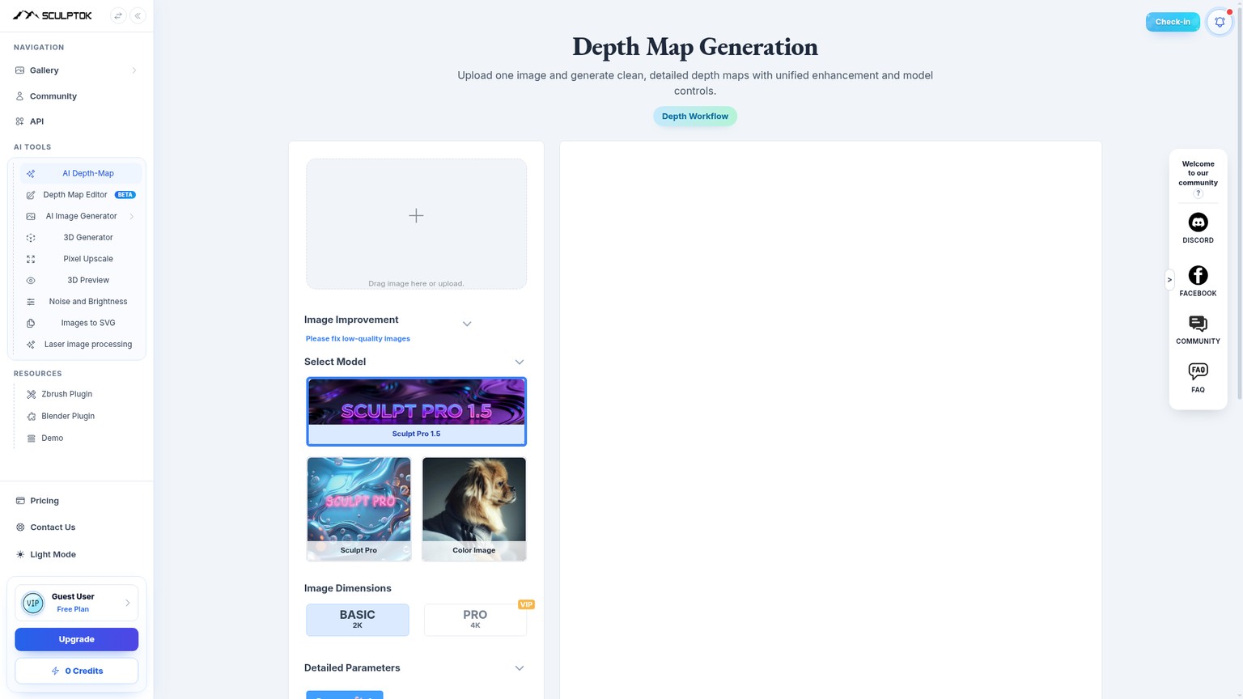
Task: Click the swap layout icon beside logo
Action: click(118, 15)
